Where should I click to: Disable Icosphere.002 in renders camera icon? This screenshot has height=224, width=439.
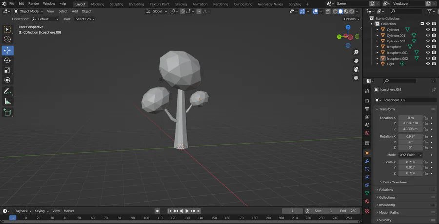pos(434,58)
